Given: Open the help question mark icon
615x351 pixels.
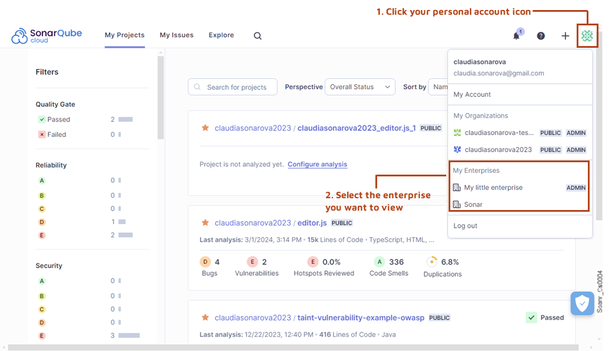Looking at the screenshot, I should click(541, 35).
